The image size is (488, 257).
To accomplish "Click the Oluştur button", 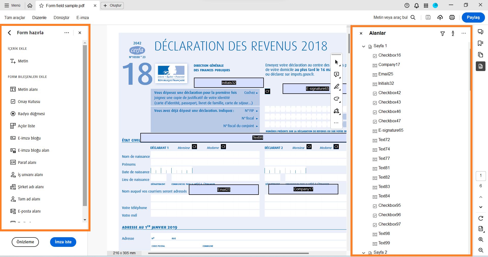I will click(x=112, y=6).
